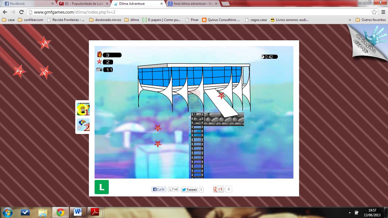Reload the page with the refresh icon
The height and width of the screenshot is (218, 388).
click(x=21, y=12)
